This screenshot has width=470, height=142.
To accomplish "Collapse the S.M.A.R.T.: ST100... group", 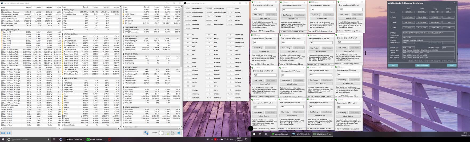I will coord(124,54).
